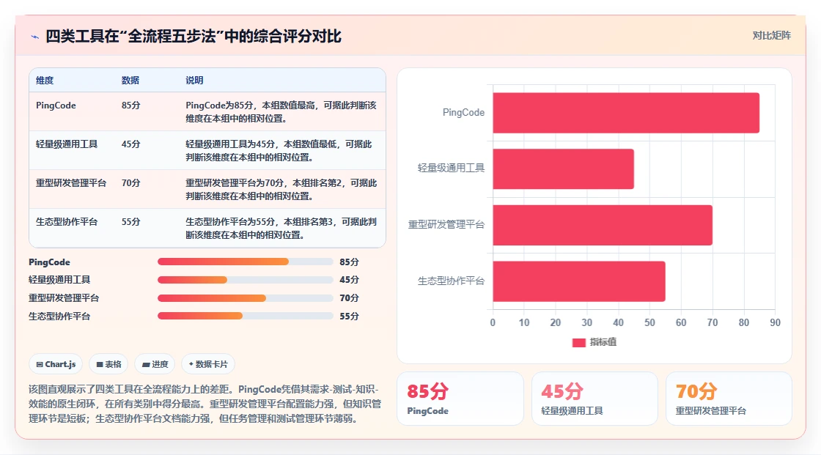The height and width of the screenshot is (455, 821).
Task: Click the PingCode cell in the table
Action: pyautogui.click(x=56, y=106)
